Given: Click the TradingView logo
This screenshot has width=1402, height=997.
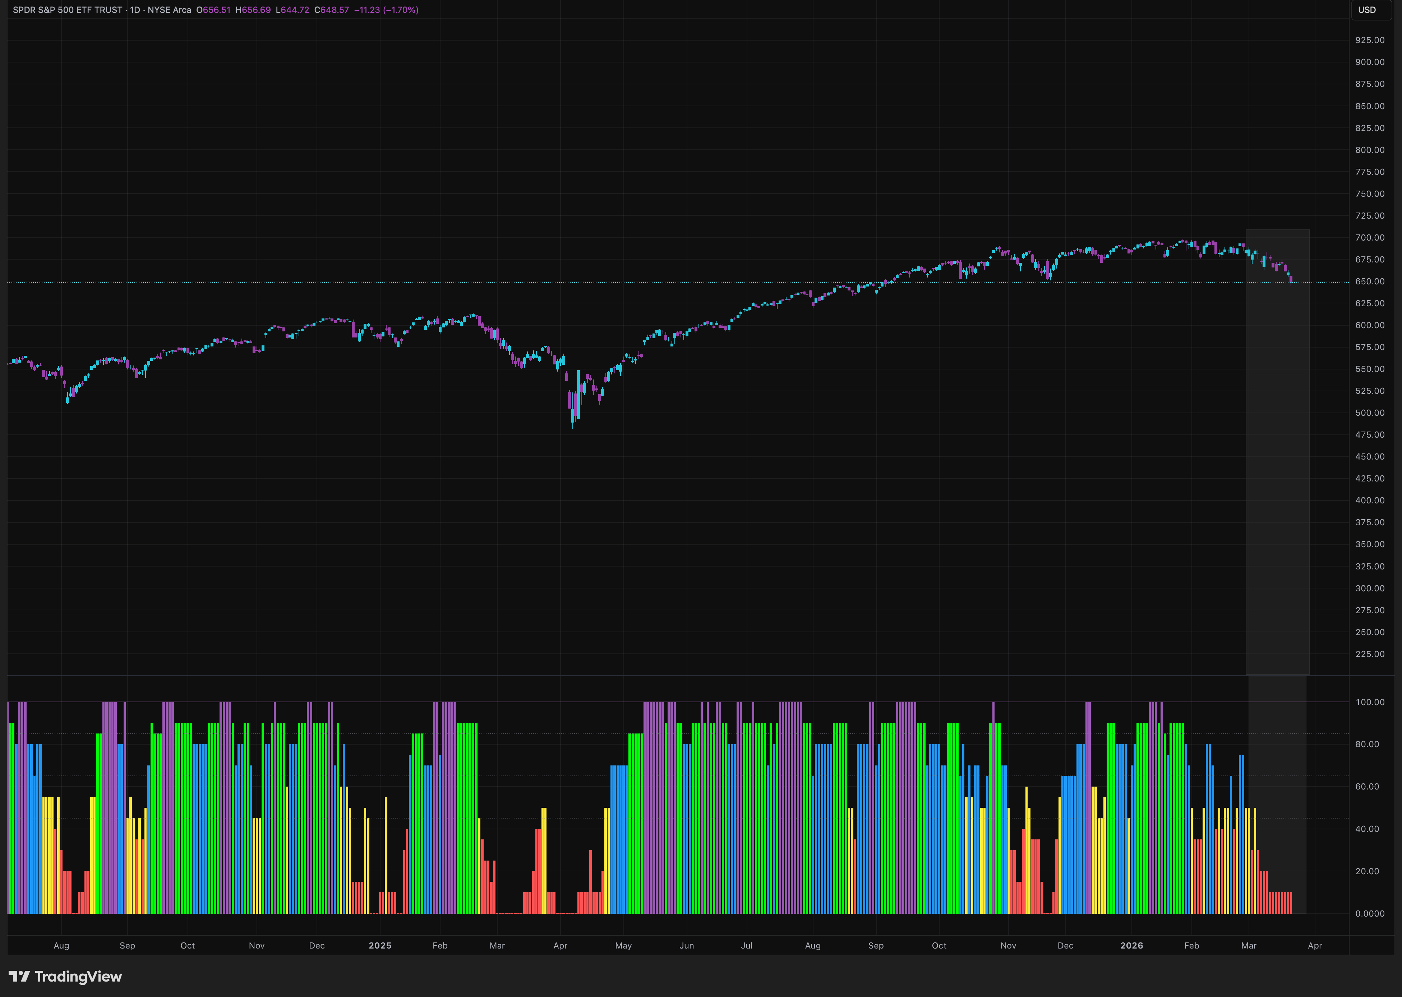Looking at the screenshot, I should [x=65, y=976].
